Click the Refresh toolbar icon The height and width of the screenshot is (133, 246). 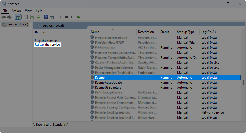pyautogui.click(x=32, y=17)
